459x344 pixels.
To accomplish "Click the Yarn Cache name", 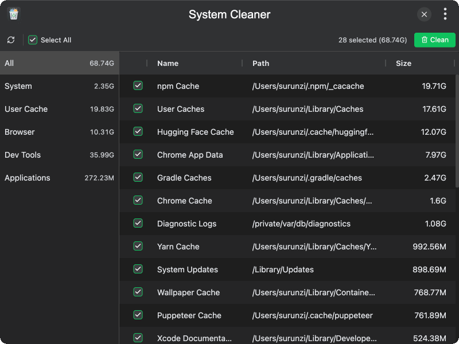I will pyautogui.click(x=178, y=247).
